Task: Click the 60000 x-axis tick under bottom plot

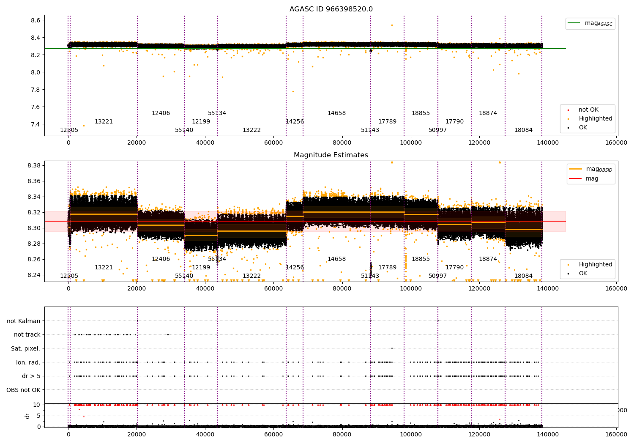Action: point(274,434)
